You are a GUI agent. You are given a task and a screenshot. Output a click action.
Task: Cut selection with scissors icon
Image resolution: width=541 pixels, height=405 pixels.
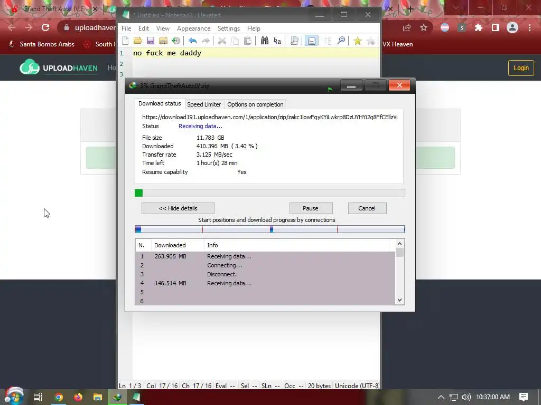click(x=222, y=41)
